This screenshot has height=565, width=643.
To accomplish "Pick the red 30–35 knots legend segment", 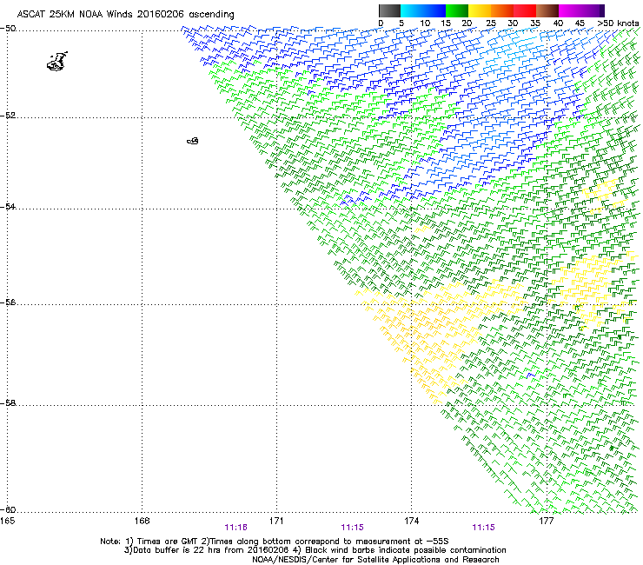I will pos(525,10).
